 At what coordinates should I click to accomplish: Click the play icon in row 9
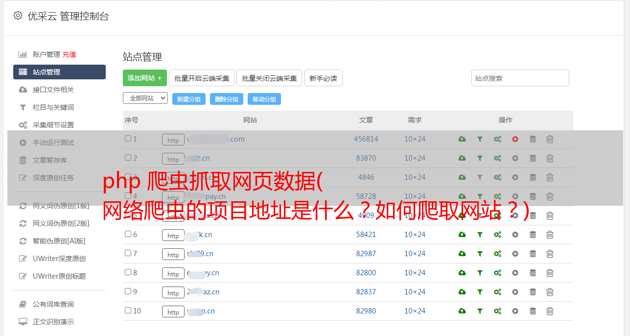click(515, 292)
